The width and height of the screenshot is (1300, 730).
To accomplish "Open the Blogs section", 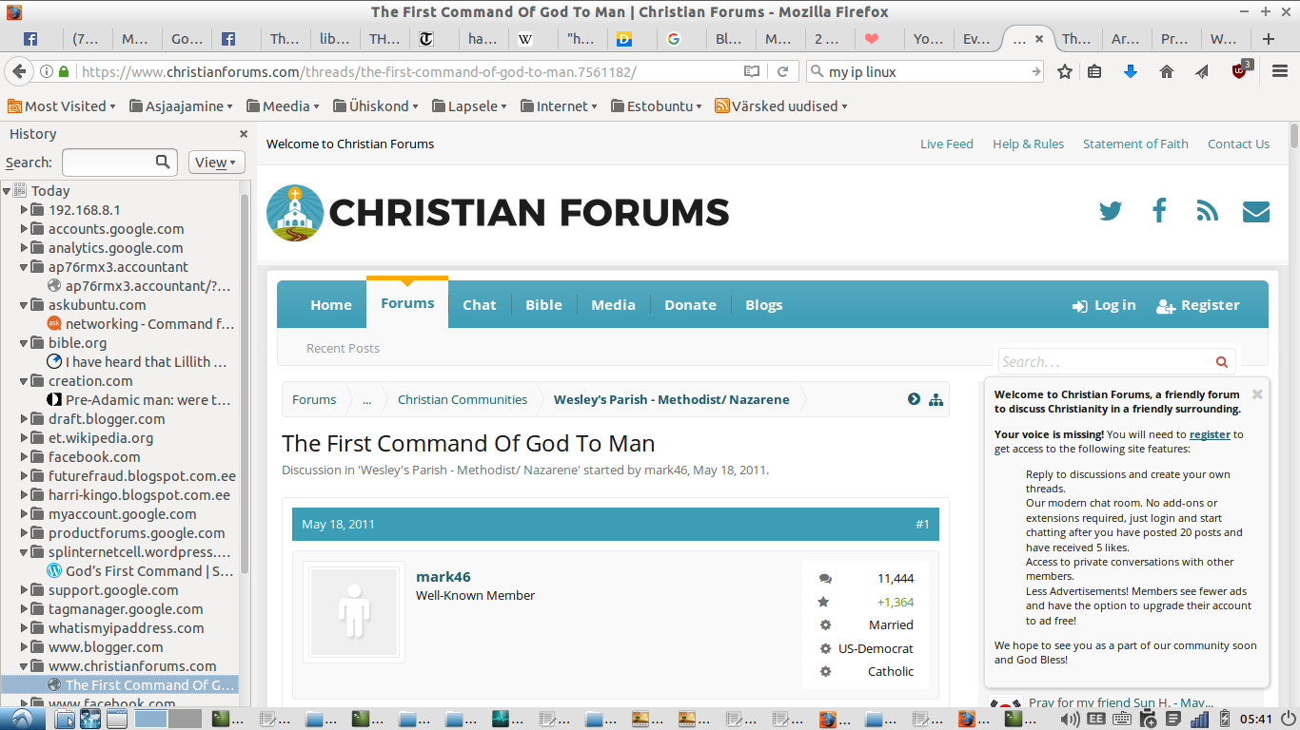I will pyautogui.click(x=764, y=305).
